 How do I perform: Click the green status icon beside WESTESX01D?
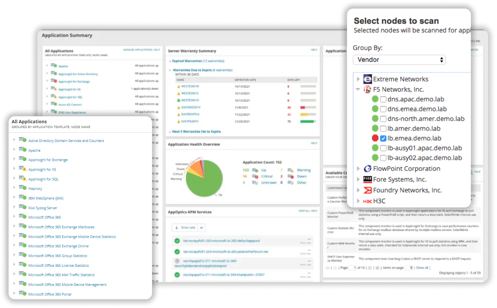pos(178,100)
